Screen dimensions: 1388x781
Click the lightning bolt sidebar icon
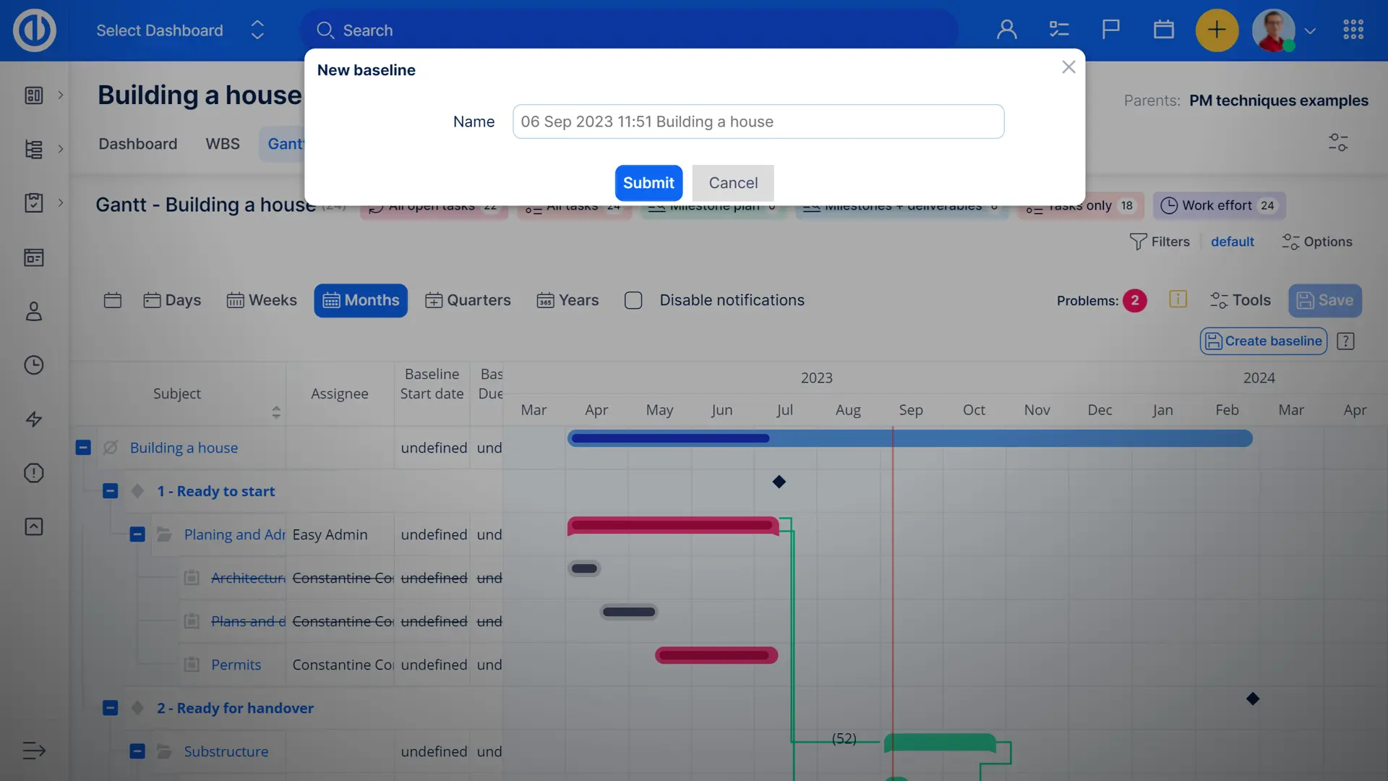[x=34, y=419]
